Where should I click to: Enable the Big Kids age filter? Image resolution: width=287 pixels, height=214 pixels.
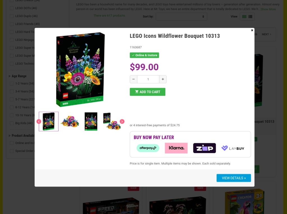[12, 123]
